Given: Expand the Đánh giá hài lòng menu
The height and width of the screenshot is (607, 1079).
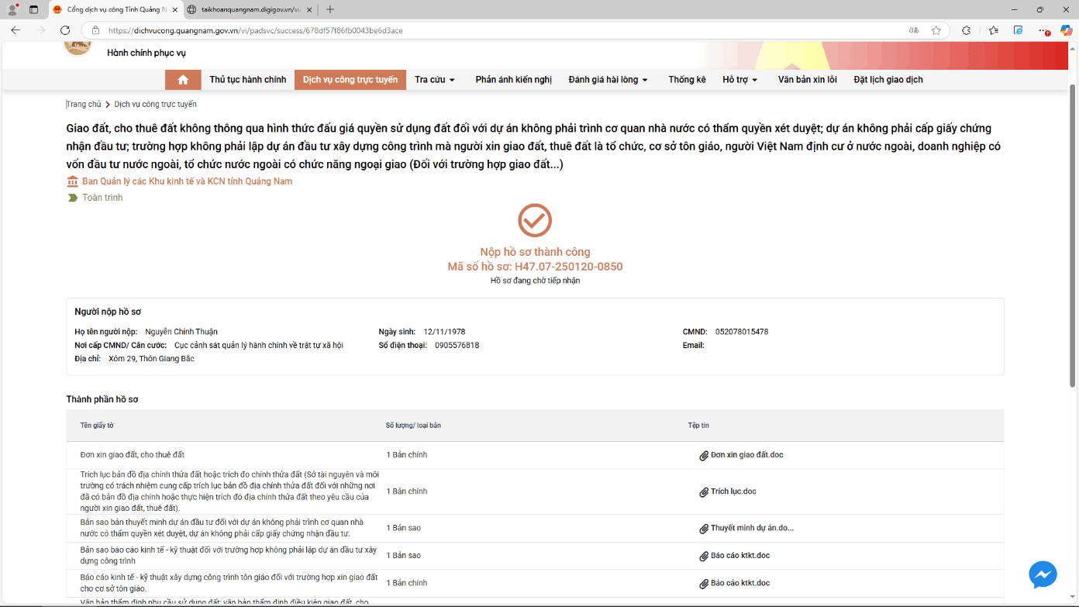Looking at the screenshot, I should pos(608,80).
